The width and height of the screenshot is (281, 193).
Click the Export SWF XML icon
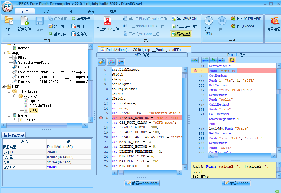click(x=173, y=19)
